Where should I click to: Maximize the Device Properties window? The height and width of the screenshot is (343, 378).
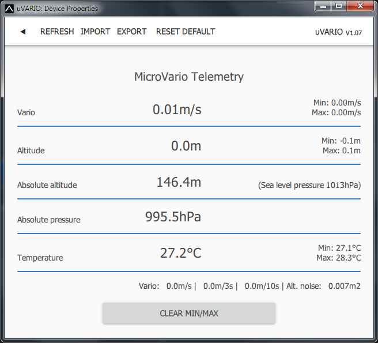(339, 7)
